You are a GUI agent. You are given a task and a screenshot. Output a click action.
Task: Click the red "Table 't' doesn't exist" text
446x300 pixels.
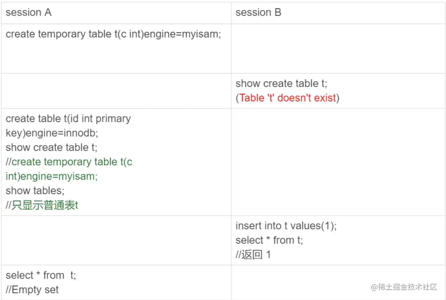[x=287, y=98]
